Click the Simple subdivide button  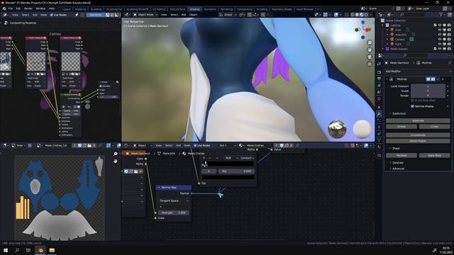[x=402, y=127]
